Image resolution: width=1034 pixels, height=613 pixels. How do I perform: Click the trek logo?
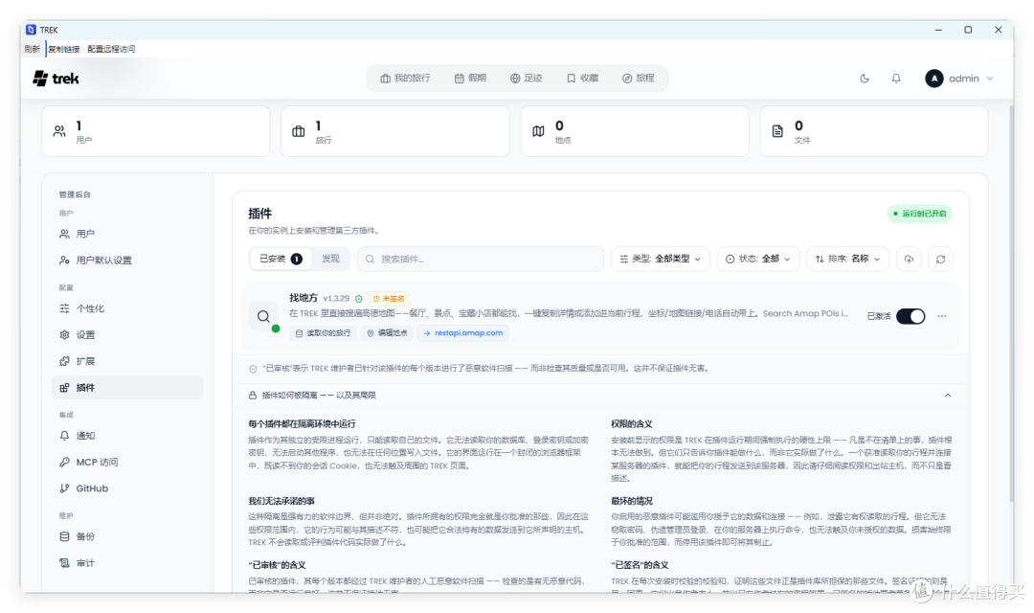tap(56, 79)
